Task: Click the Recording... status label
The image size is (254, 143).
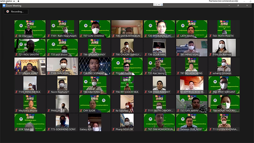Action: [x=18, y=12]
